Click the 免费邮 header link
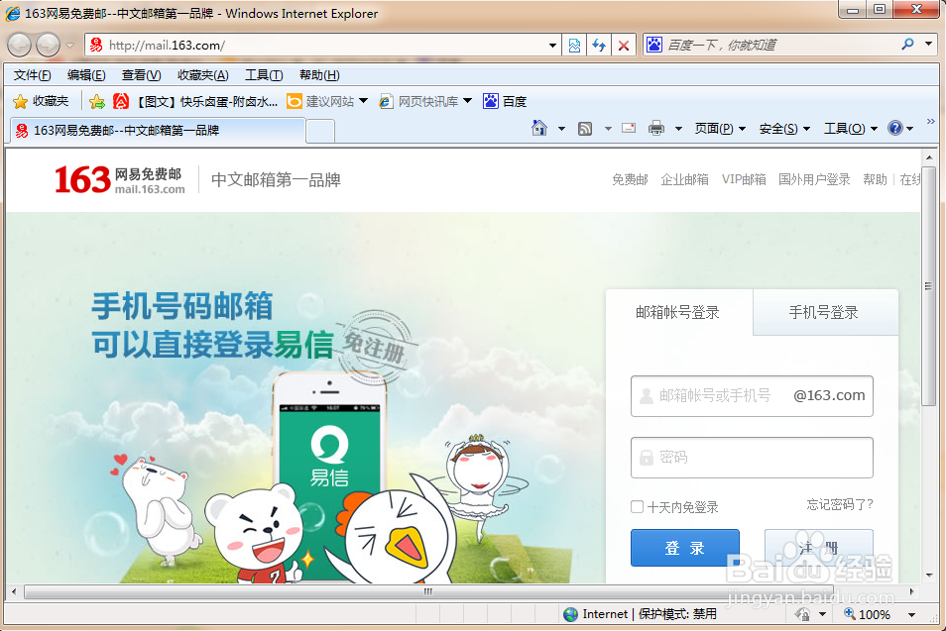The height and width of the screenshot is (631, 946). click(x=630, y=179)
